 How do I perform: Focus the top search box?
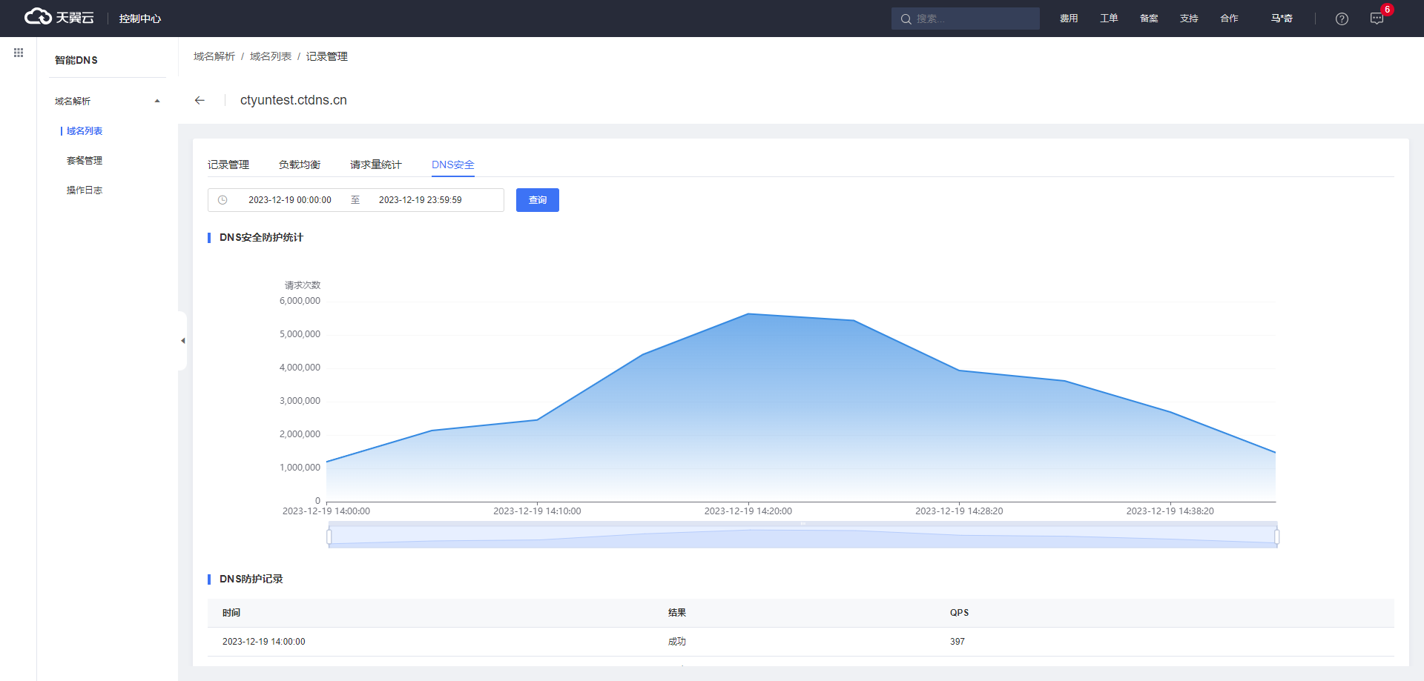point(966,19)
